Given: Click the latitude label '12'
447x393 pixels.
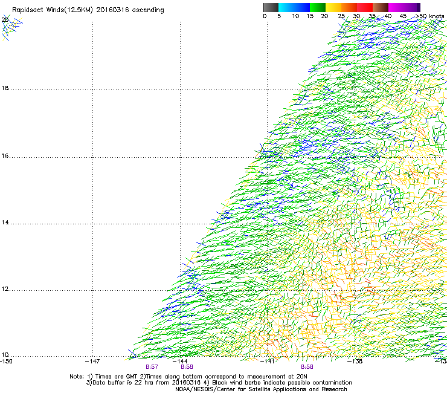Looking at the screenshot, I should click(5, 289).
